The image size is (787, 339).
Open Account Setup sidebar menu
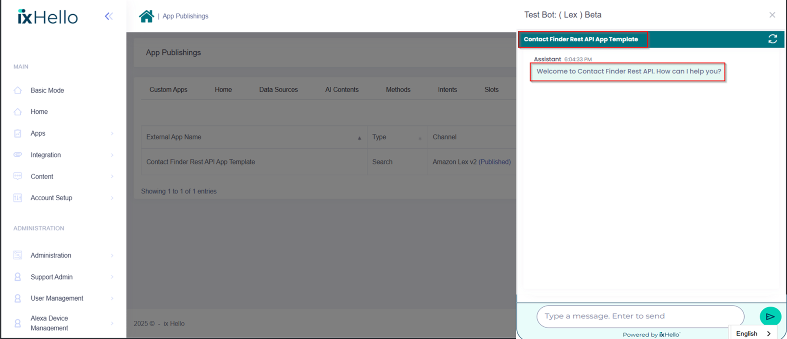click(51, 198)
